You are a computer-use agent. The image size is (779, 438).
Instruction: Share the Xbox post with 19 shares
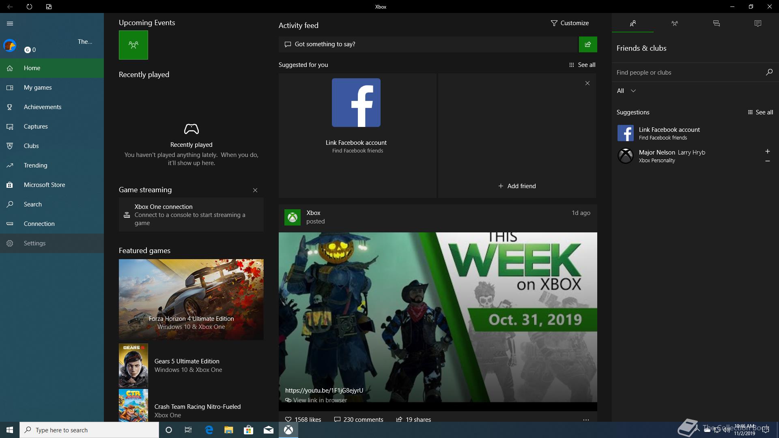[414, 419]
